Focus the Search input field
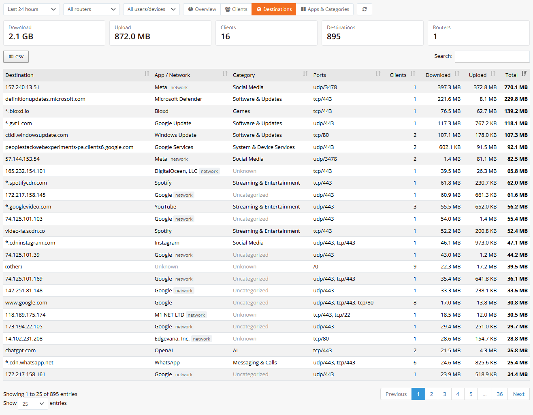Screen dimensions: 533x415 point(492,57)
